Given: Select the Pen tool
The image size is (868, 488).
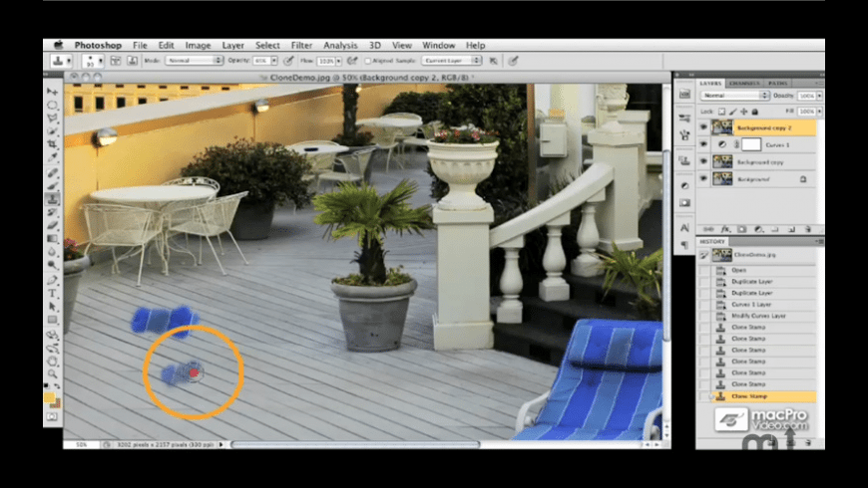Looking at the screenshot, I should pyautogui.click(x=53, y=280).
